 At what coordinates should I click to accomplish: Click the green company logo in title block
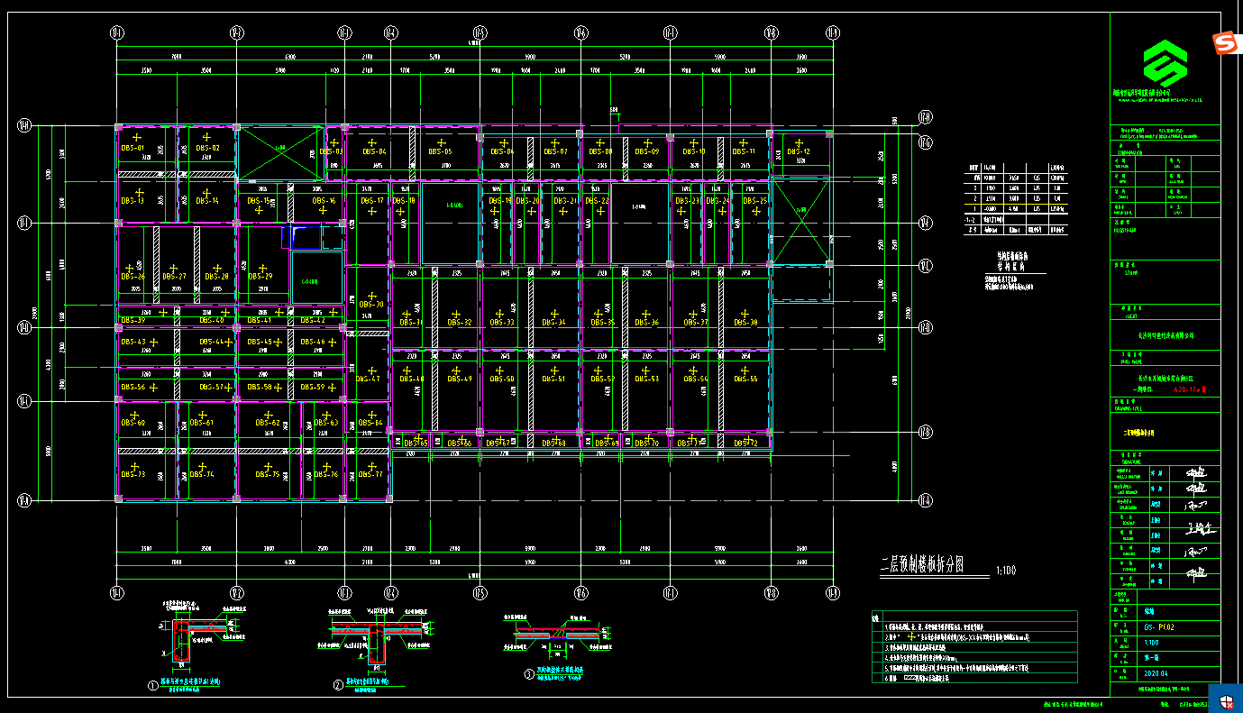[x=1165, y=63]
